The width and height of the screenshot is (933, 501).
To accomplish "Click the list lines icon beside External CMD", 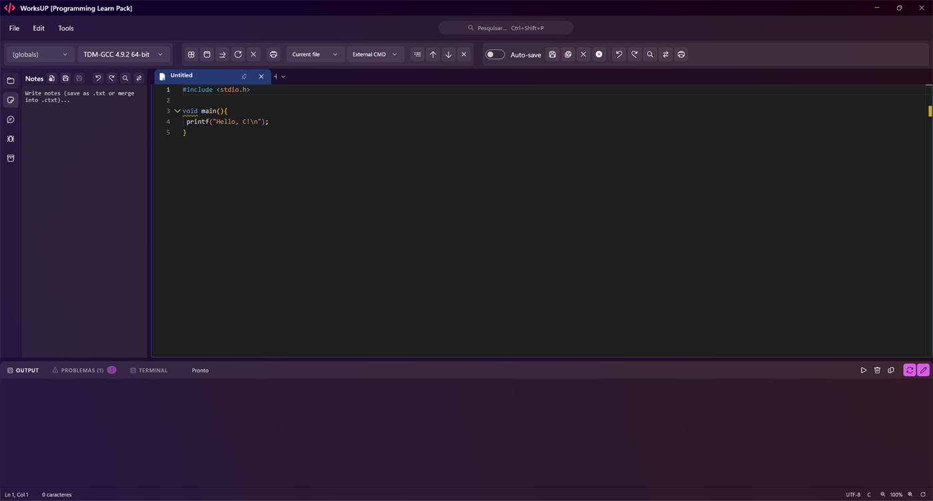I will click(x=417, y=55).
